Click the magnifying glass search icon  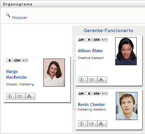[x=8, y=15]
